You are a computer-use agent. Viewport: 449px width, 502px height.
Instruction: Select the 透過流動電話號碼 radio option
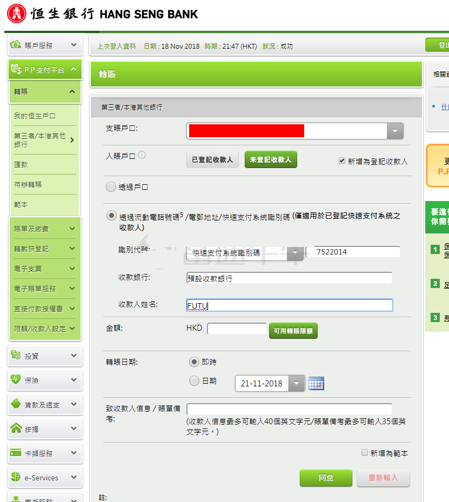[111, 216]
